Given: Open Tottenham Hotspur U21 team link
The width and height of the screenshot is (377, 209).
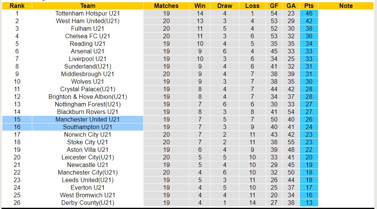Looking at the screenshot, I should click(x=88, y=13).
